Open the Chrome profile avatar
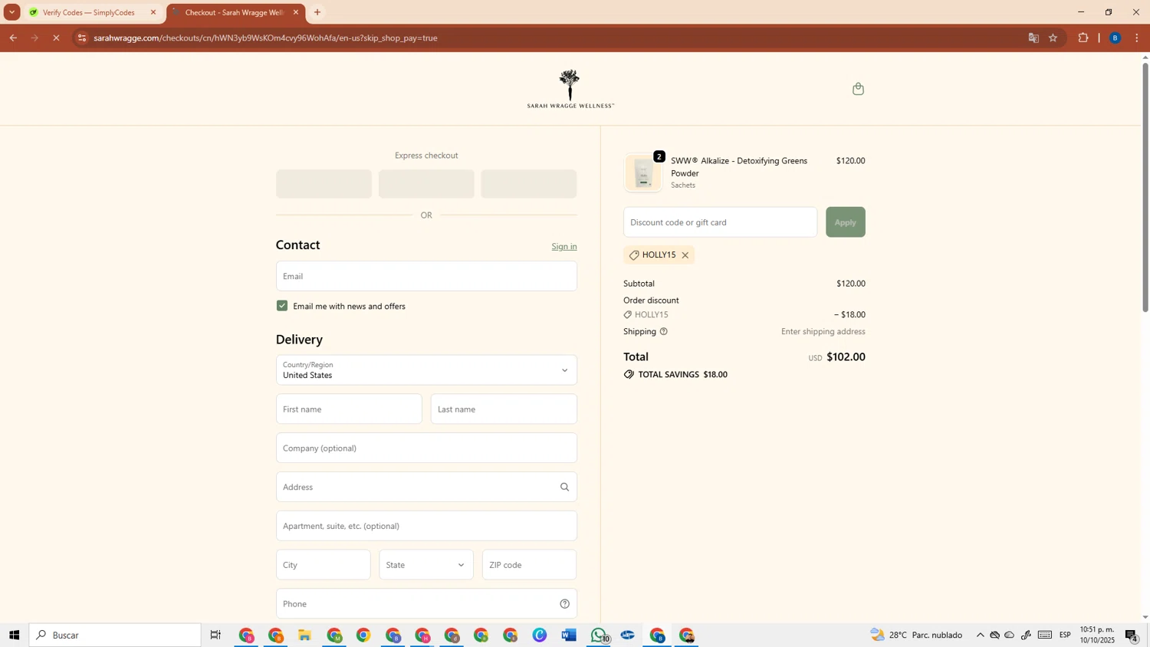 click(x=1115, y=38)
